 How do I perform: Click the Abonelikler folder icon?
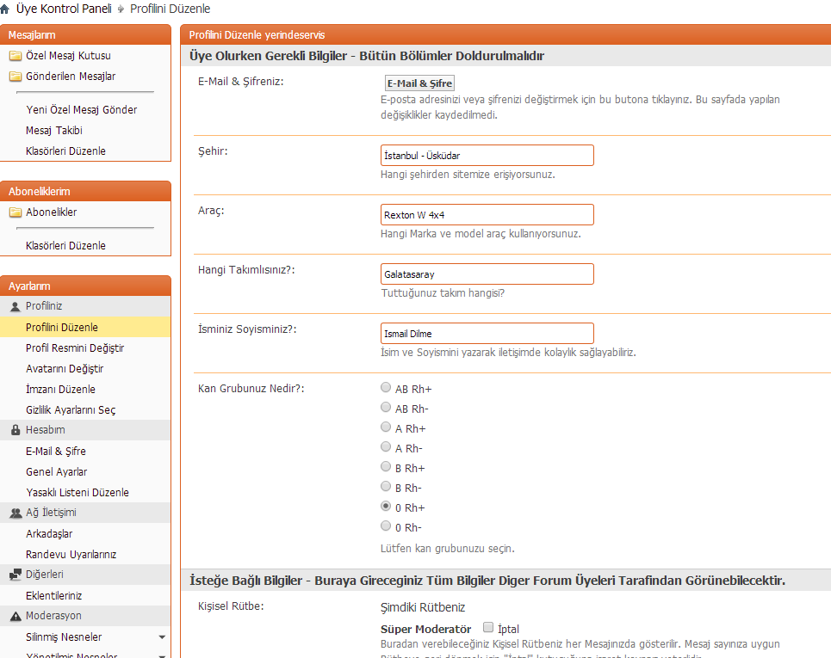click(16, 212)
